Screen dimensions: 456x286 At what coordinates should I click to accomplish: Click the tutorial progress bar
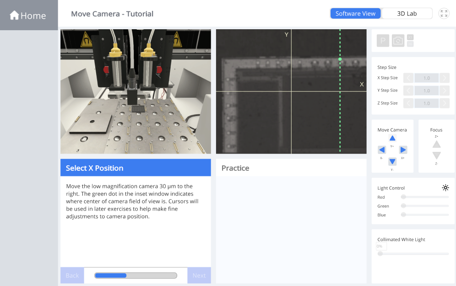pyautogui.click(x=136, y=275)
